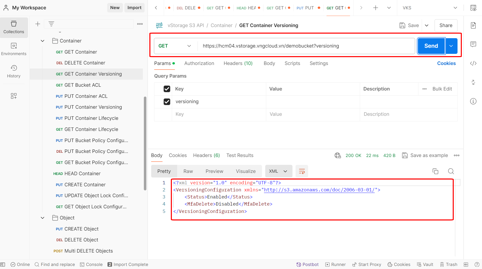This screenshot has width=482, height=269.
Task: Uncheck the versioning query param checkbox
Action: 167,102
